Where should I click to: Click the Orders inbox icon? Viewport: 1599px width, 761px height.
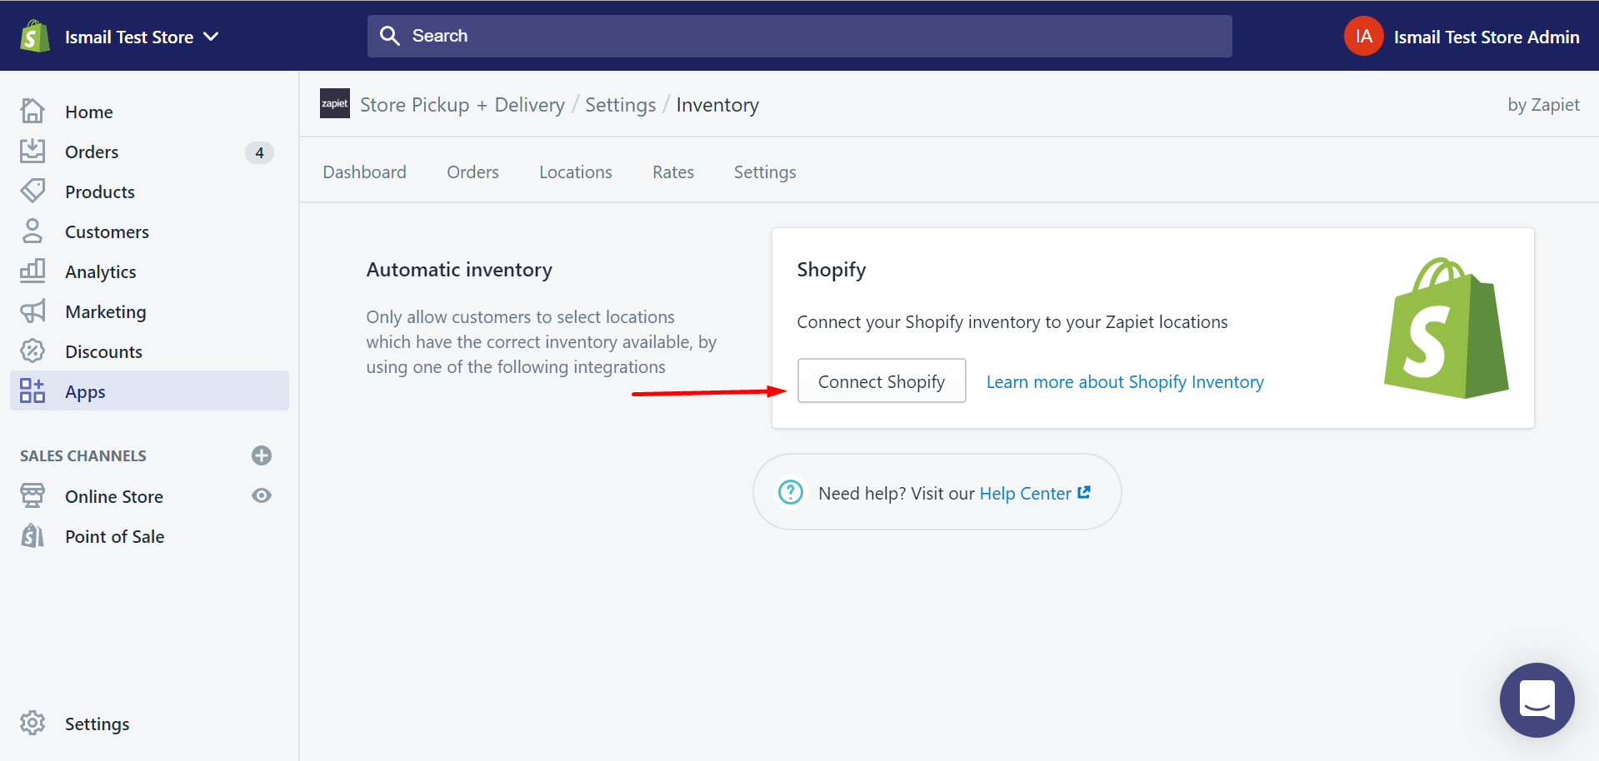(x=32, y=151)
